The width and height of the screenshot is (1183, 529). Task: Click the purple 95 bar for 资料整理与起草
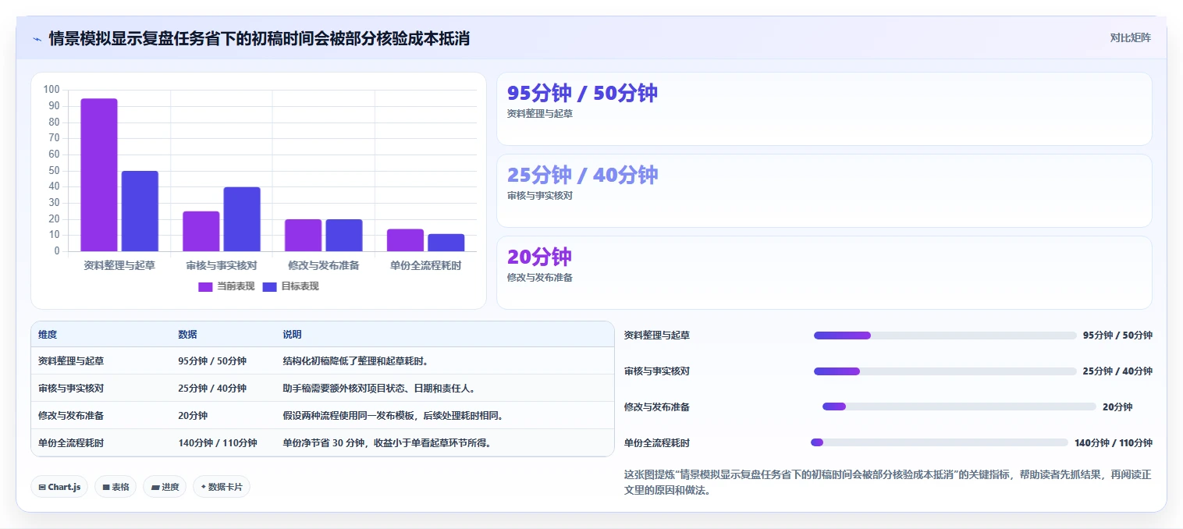99,175
